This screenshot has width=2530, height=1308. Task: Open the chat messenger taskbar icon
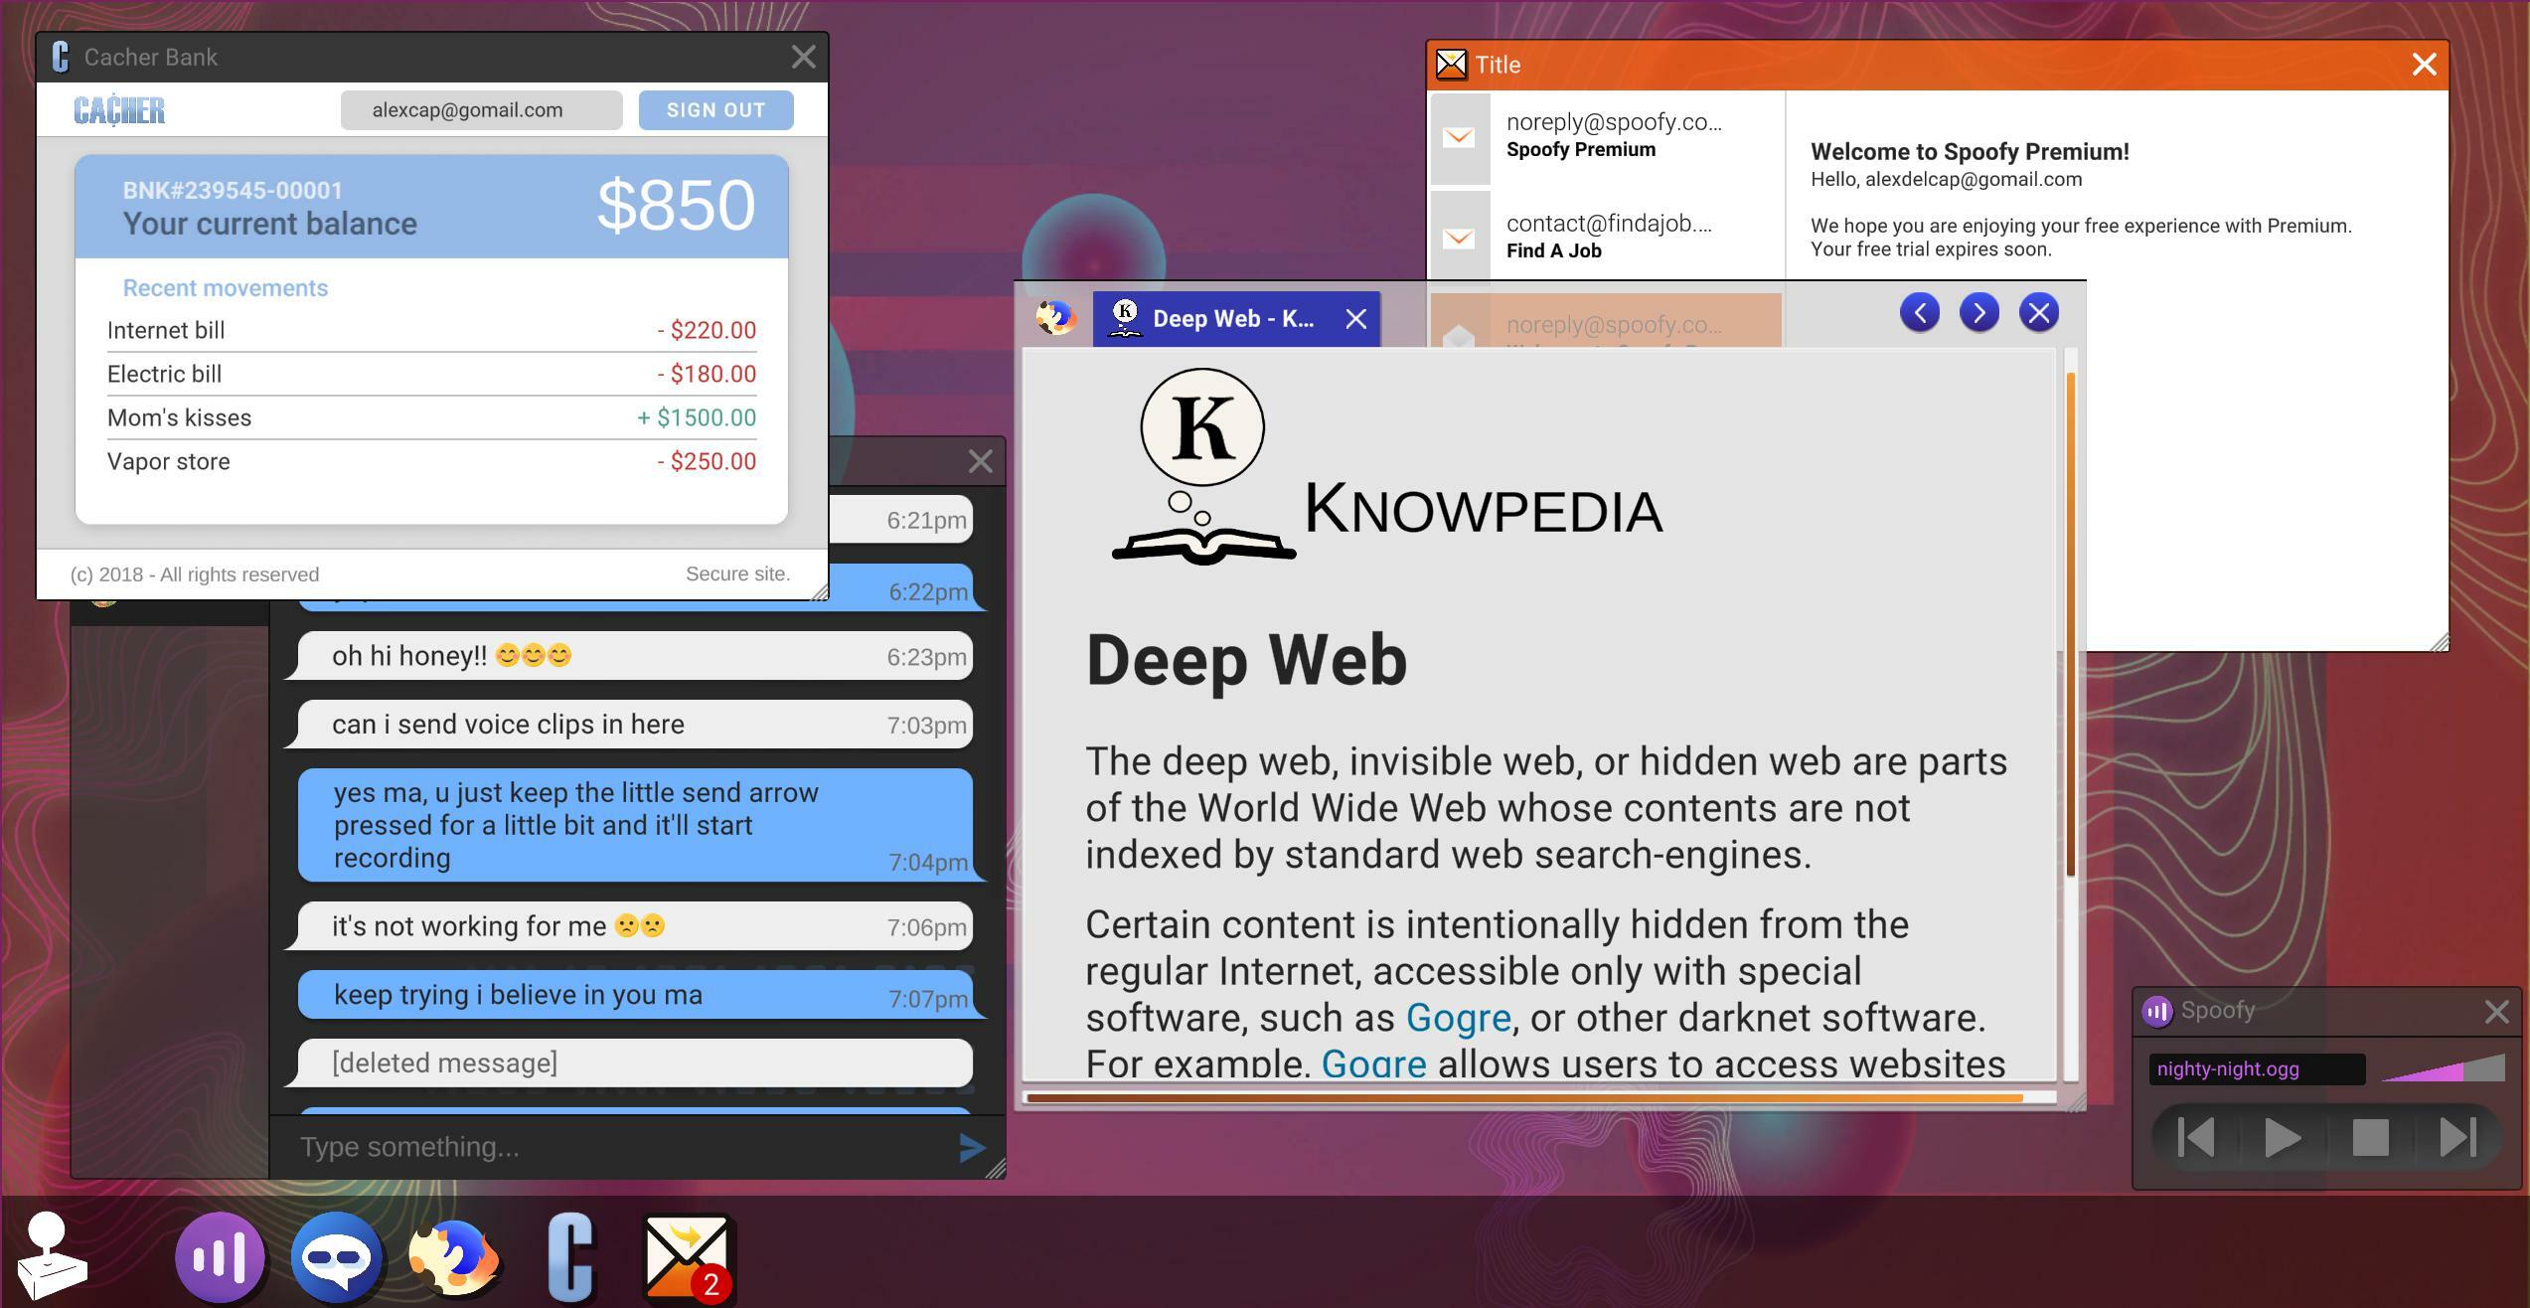coord(337,1257)
